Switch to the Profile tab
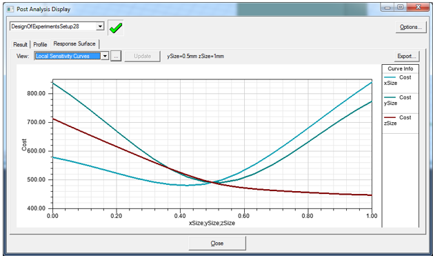This screenshot has height=256, width=433. pyautogui.click(x=40, y=45)
